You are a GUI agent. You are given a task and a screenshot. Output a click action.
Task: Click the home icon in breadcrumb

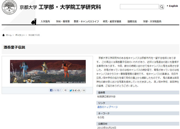pos(3,35)
